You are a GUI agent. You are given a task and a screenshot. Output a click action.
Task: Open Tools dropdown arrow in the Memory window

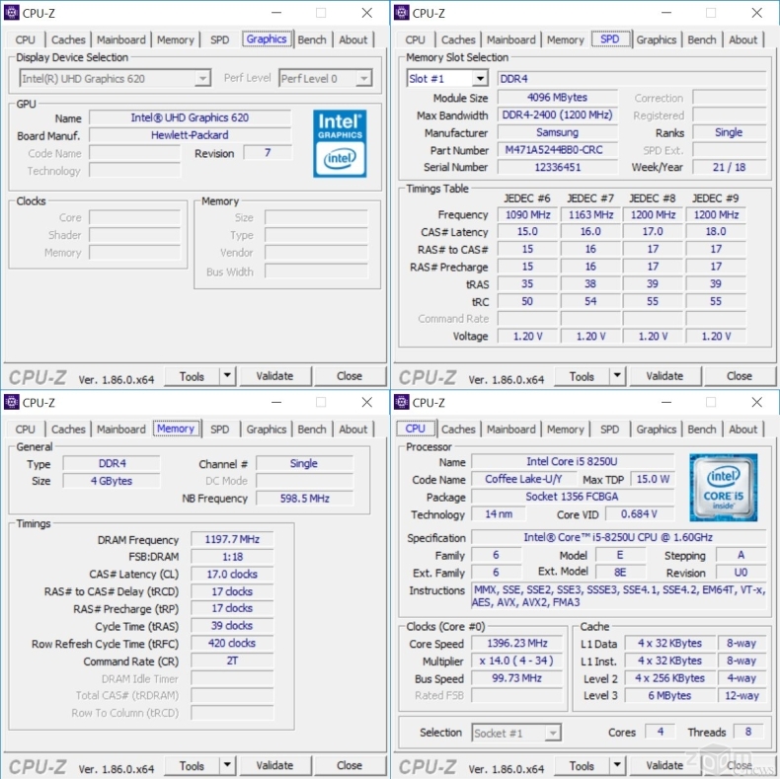pos(226,766)
